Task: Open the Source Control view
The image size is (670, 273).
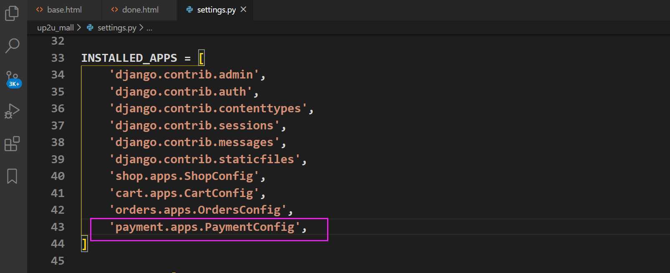Action: [12, 76]
